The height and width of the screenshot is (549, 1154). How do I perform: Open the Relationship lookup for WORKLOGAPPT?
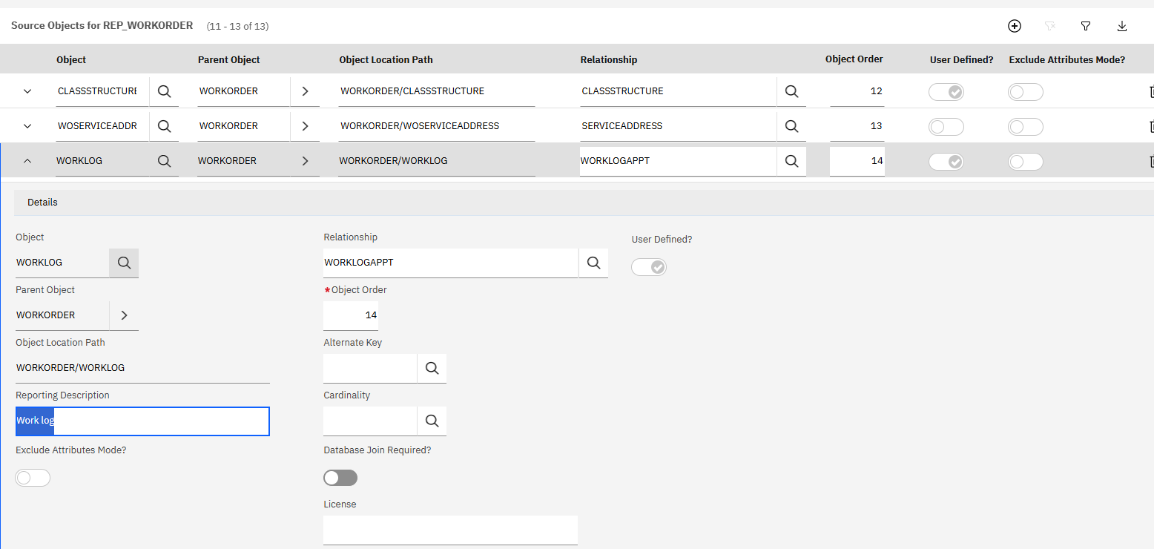(x=593, y=263)
